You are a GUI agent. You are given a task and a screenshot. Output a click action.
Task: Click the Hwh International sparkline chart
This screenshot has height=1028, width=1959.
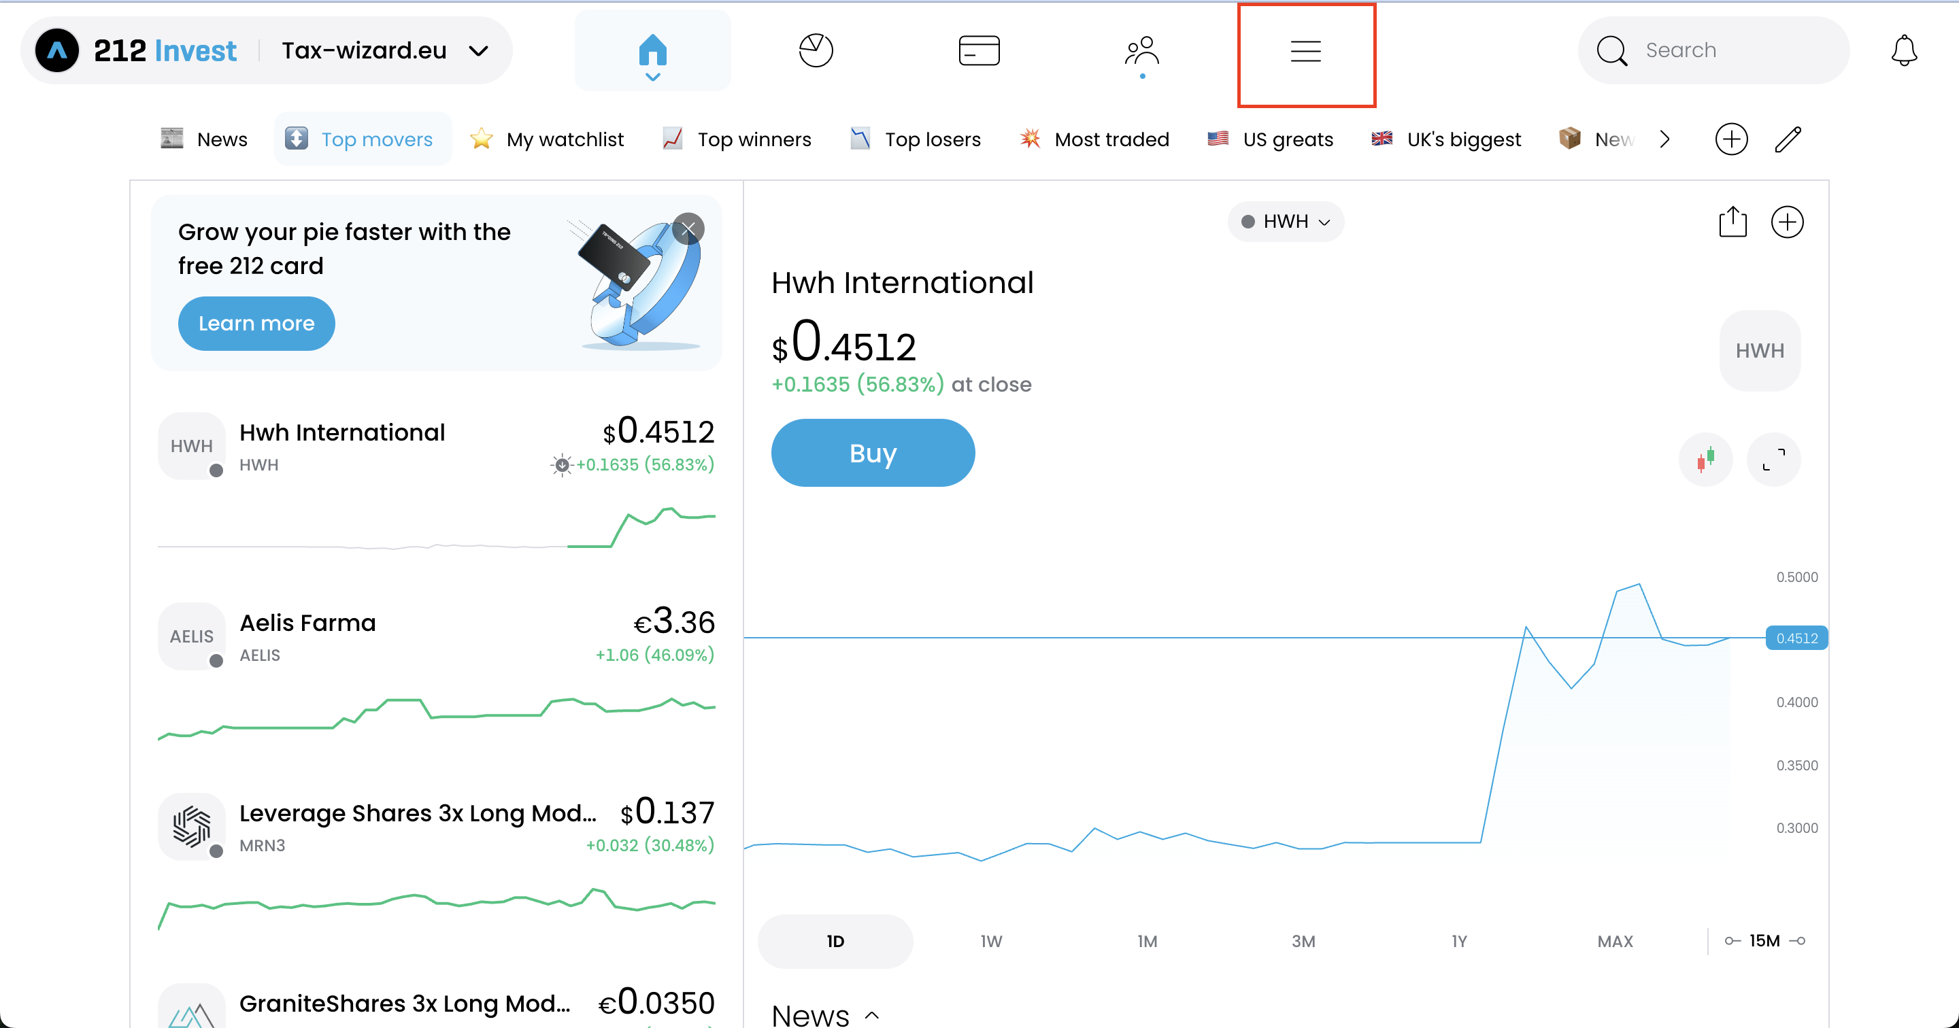[437, 527]
